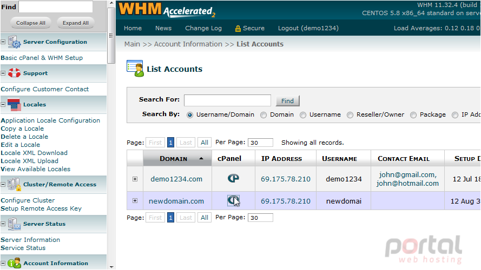Expand the newdomain.com account row
The width and height of the screenshot is (481, 270).
tap(135, 200)
